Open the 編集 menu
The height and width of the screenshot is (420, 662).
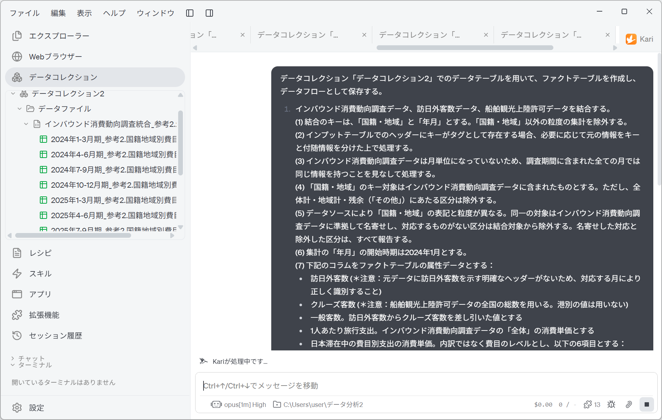click(58, 13)
